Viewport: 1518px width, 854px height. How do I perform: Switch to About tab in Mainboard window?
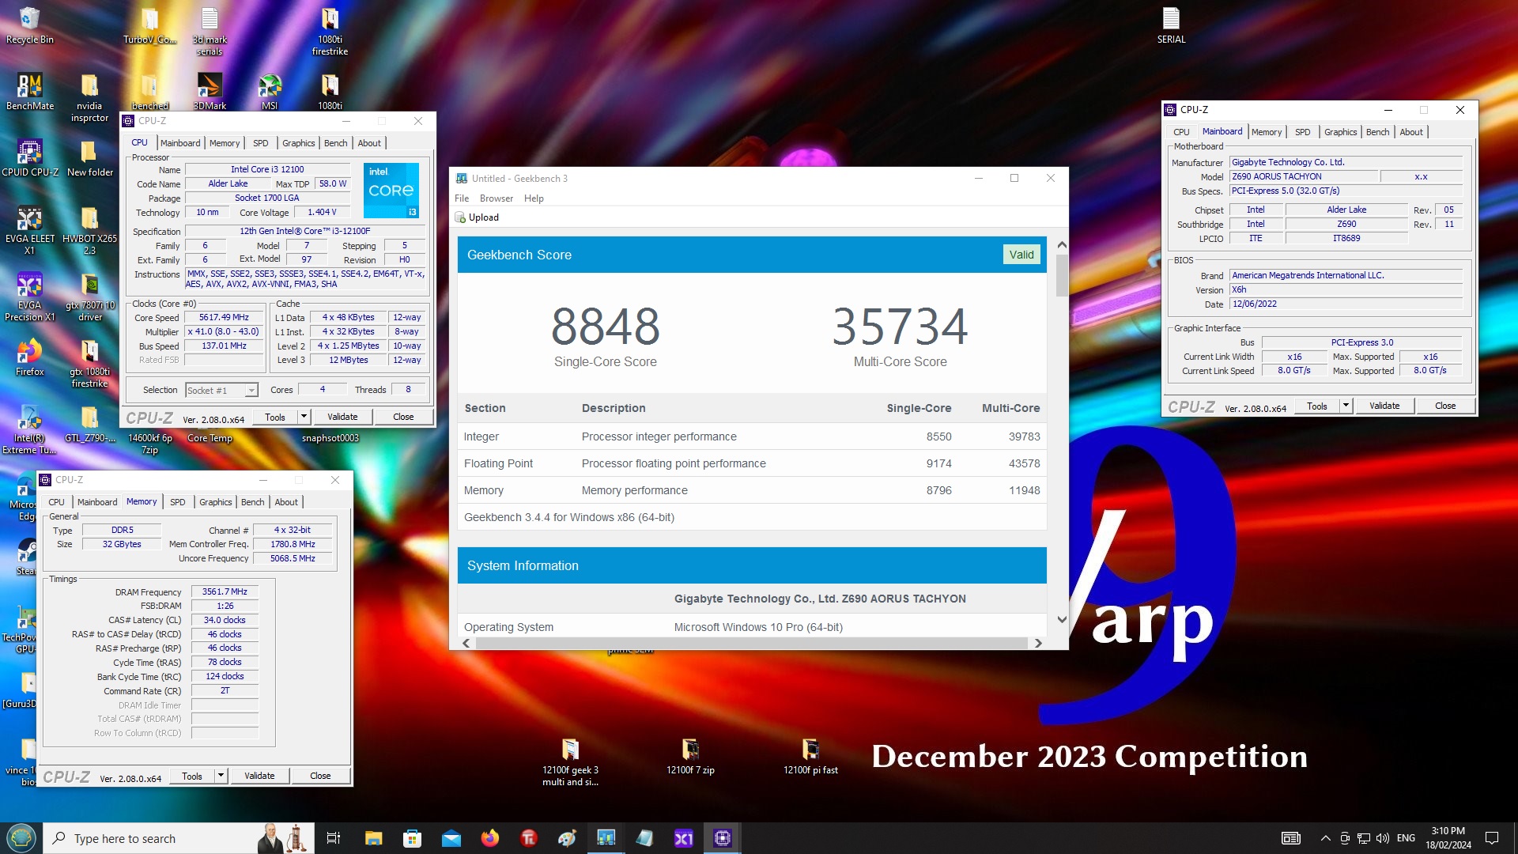1411,132
